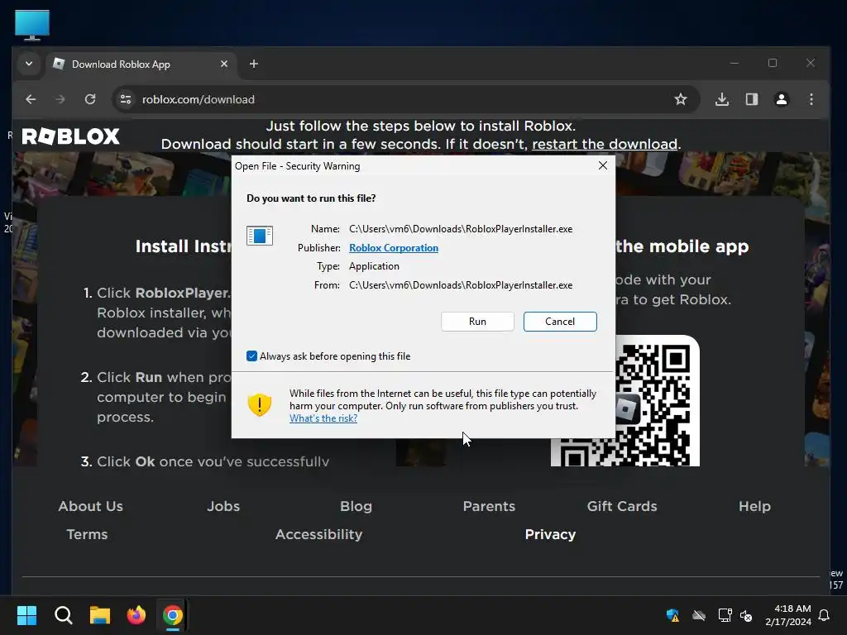This screenshot has width=847, height=635.
Task: Click Run in the security warning dialog
Action: point(477,322)
